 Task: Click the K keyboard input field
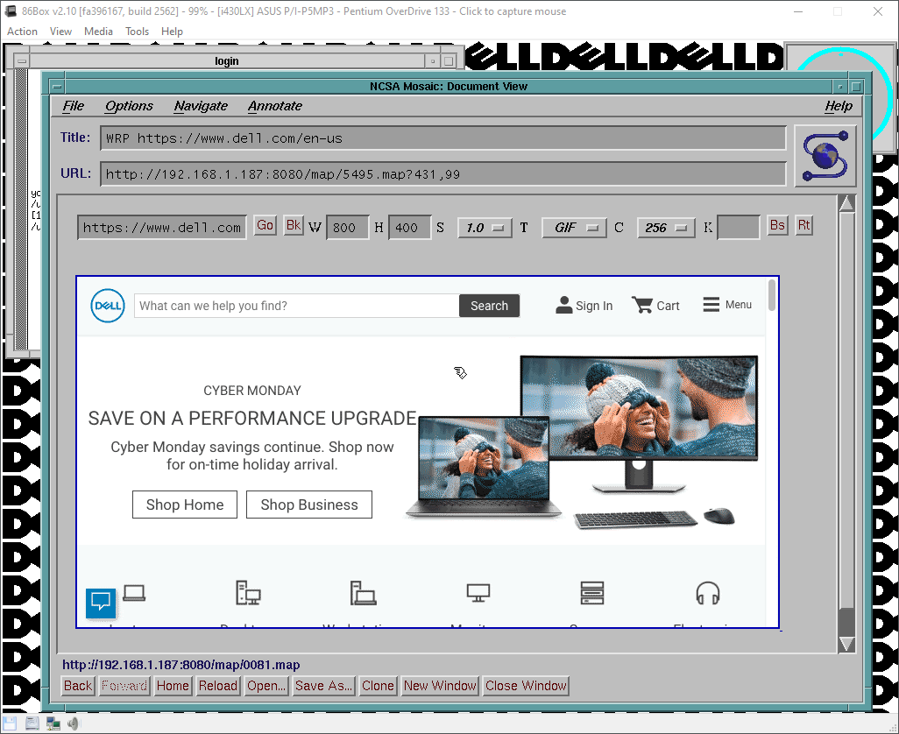coord(739,228)
